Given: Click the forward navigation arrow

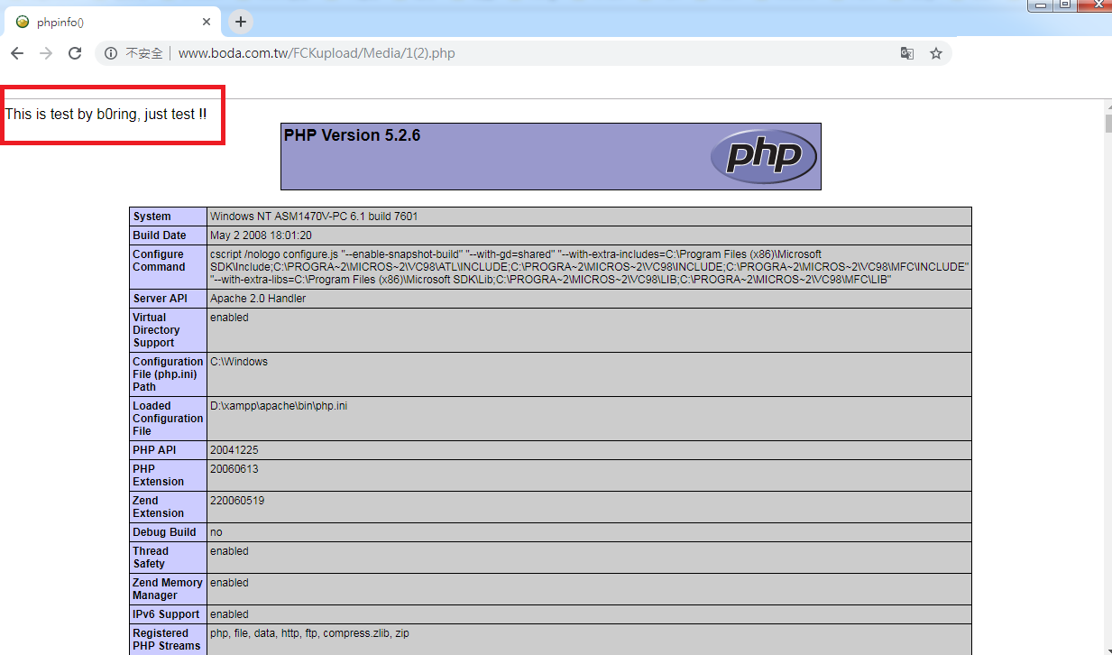Looking at the screenshot, I should coord(46,53).
